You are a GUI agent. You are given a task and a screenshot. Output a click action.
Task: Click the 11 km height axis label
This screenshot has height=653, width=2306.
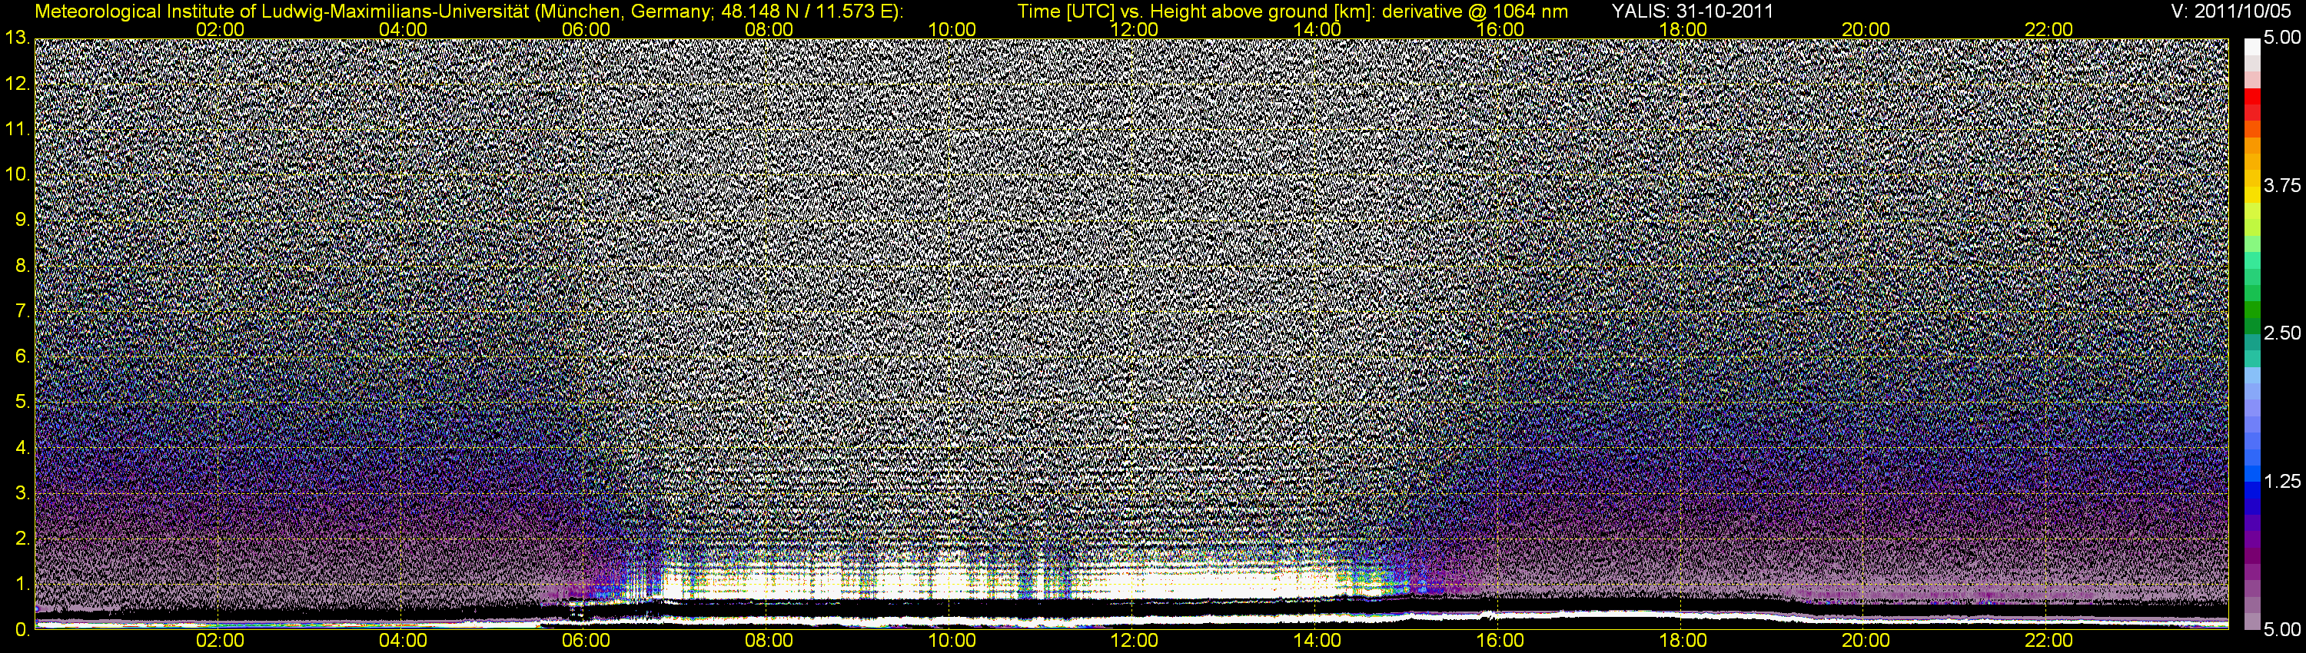[x=17, y=130]
